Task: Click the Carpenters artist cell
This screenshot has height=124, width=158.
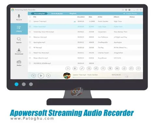Action: (102, 32)
